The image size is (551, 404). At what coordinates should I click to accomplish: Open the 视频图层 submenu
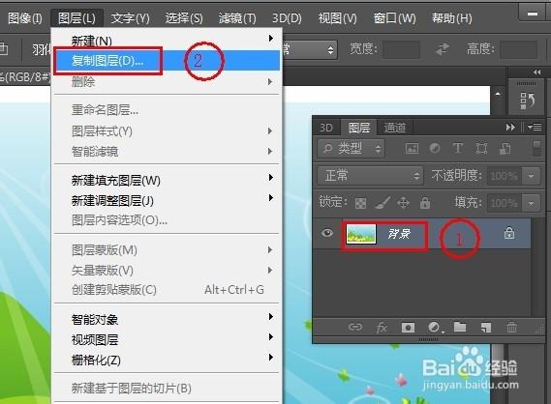(167, 340)
